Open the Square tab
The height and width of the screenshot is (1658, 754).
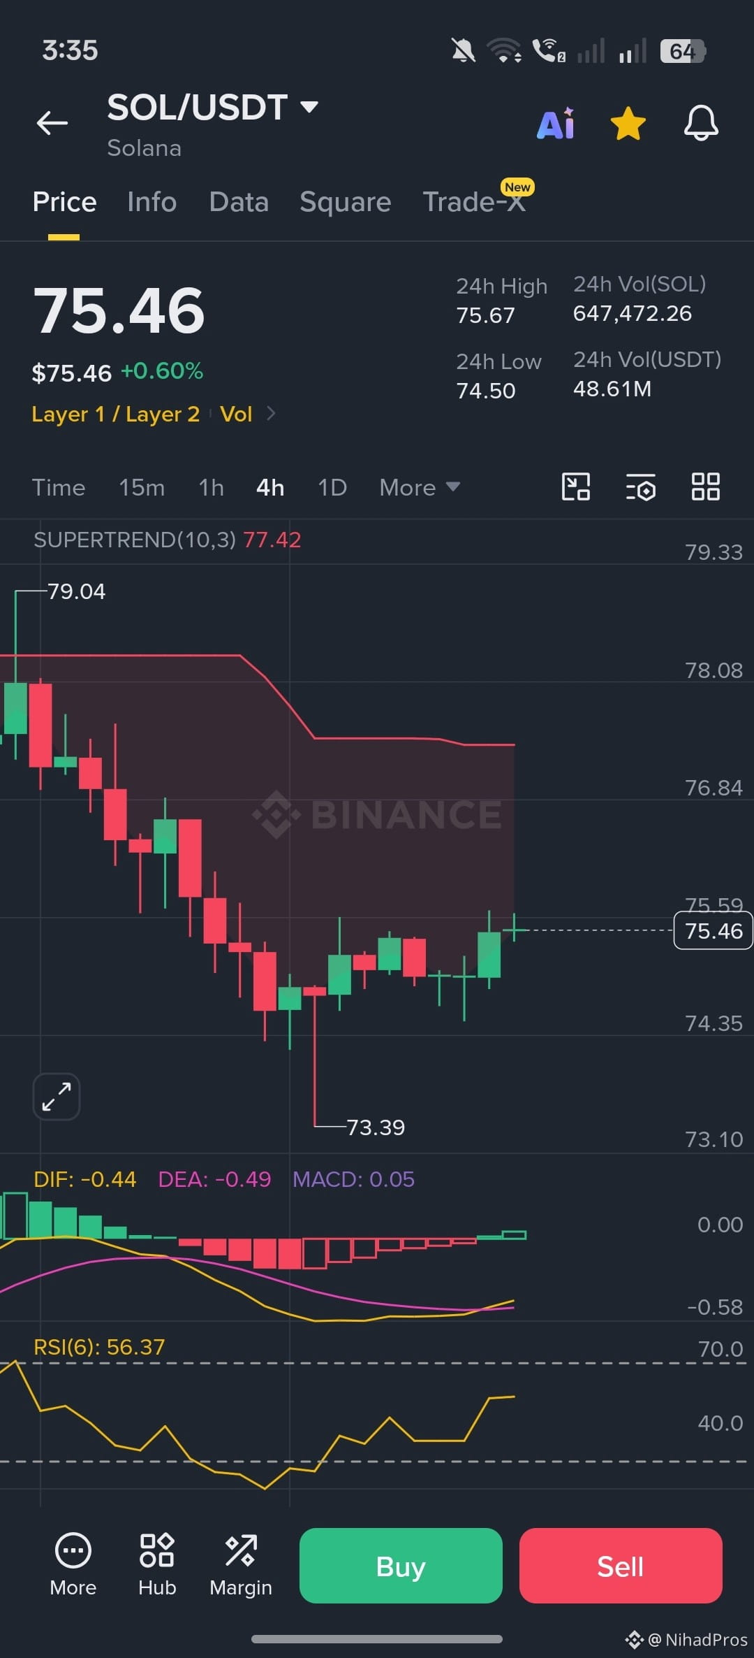click(x=346, y=202)
